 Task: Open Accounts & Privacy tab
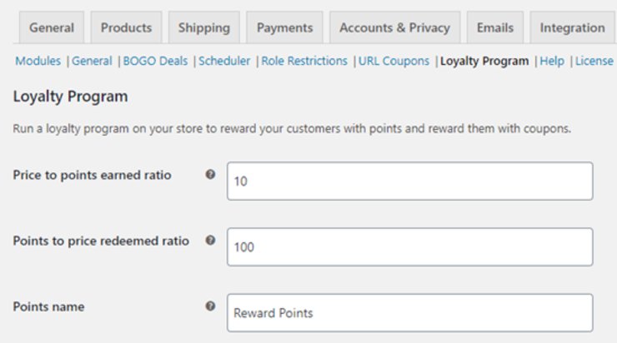click(394, 27)
